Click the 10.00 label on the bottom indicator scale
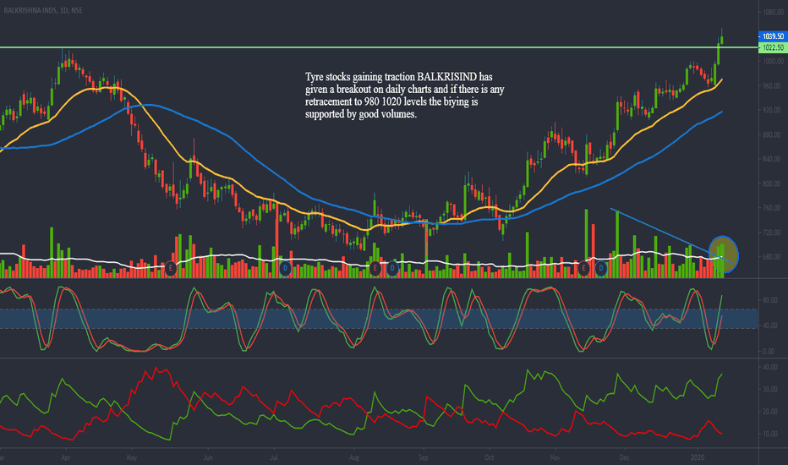 [770, 434]
